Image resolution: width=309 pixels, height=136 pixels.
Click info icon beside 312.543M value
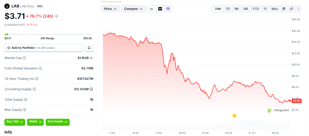tap(91, 89)
